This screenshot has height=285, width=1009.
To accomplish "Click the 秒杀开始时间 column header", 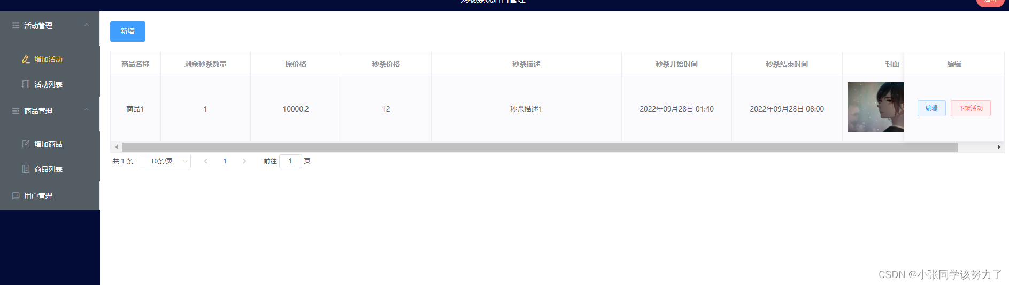I will (676, 64).
